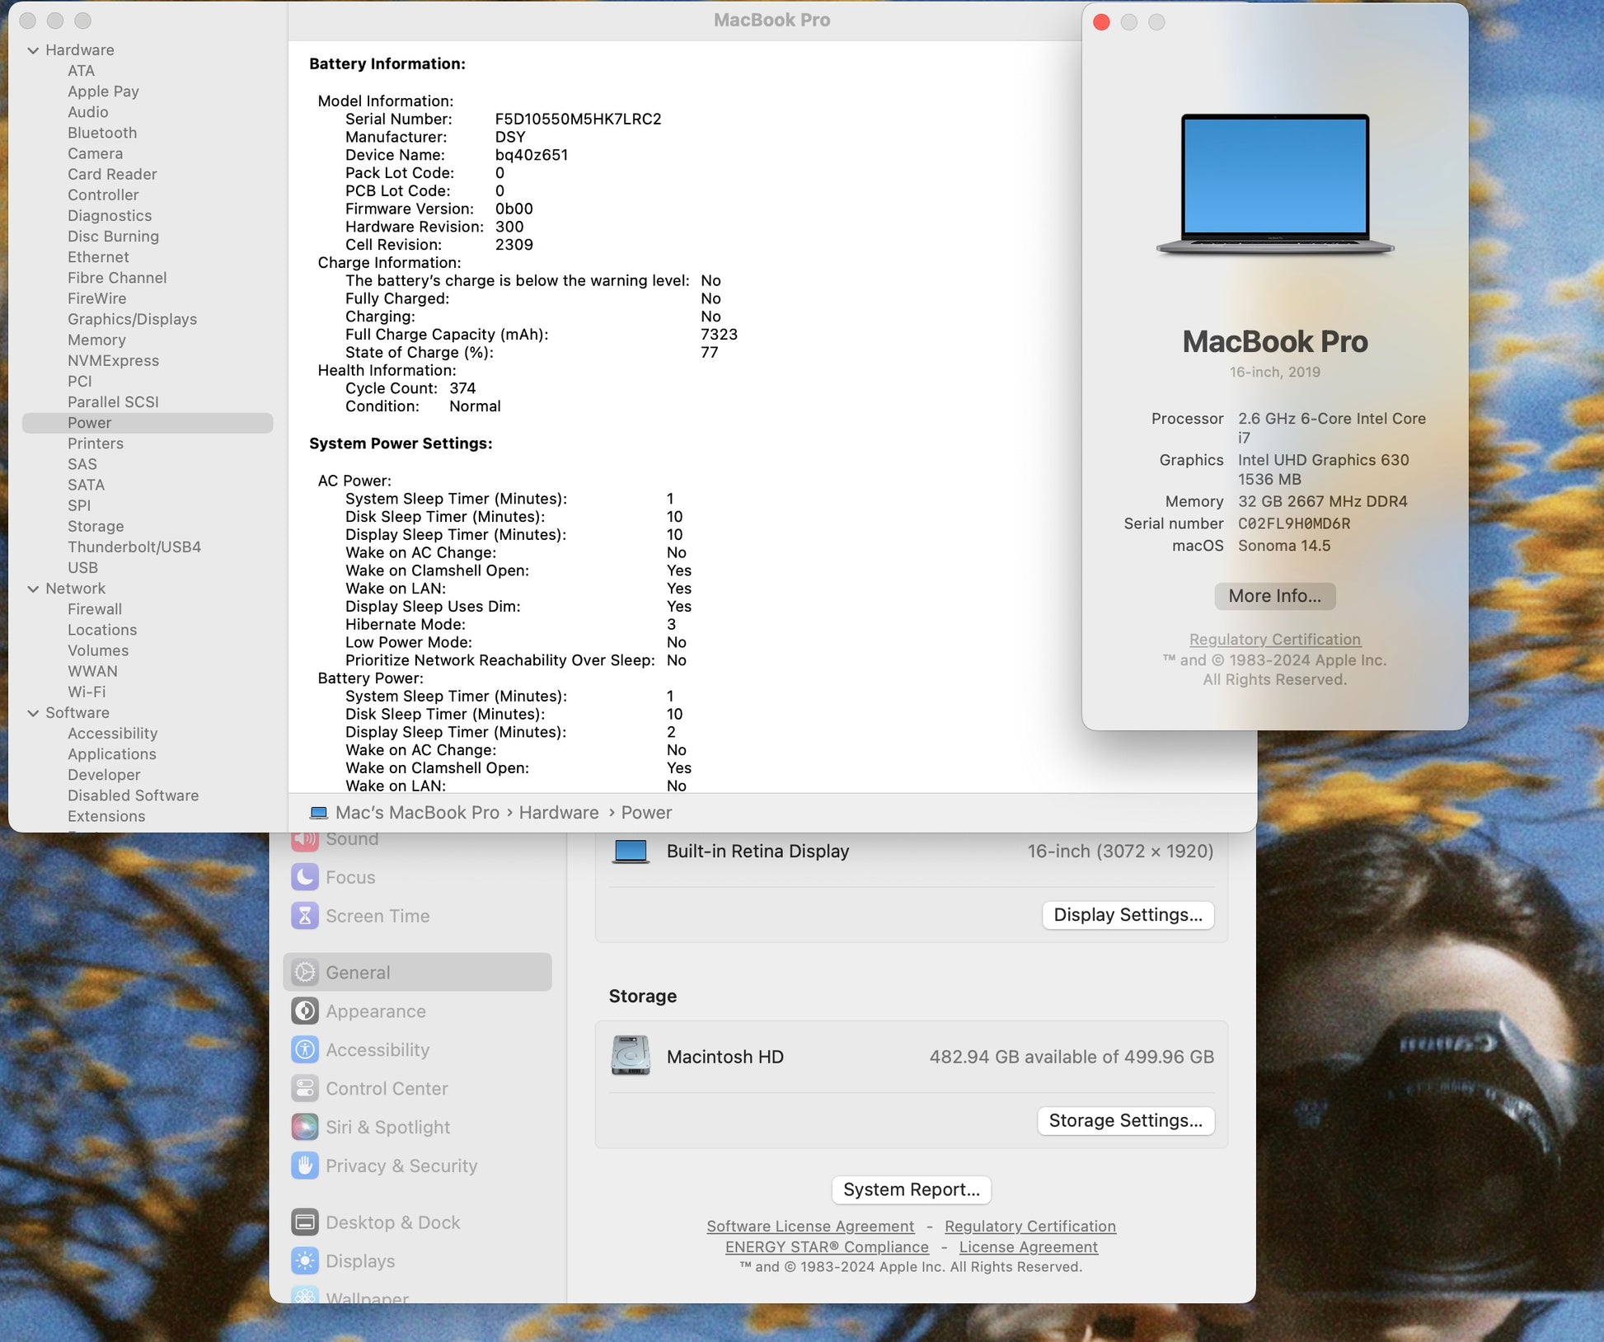Open Storage Settings... button
Image resolution: width=1604 pixels, height=1342 pixels.
click(x=1125, y=1120)
